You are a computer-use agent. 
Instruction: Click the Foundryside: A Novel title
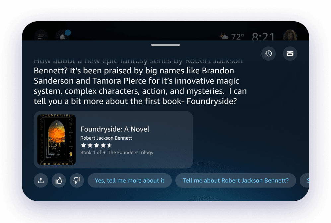115,129
